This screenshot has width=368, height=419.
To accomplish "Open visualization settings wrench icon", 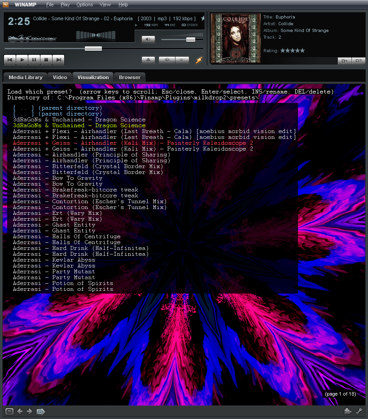I will point(359,411).
